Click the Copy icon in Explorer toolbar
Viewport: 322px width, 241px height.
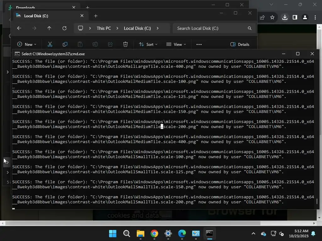(65, 44)
